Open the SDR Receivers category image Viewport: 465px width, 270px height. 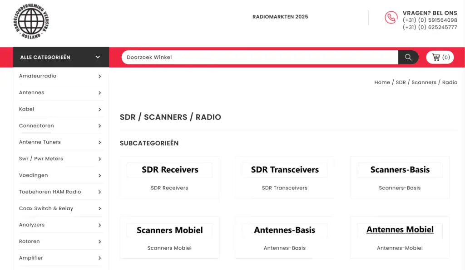pos(169,170)
